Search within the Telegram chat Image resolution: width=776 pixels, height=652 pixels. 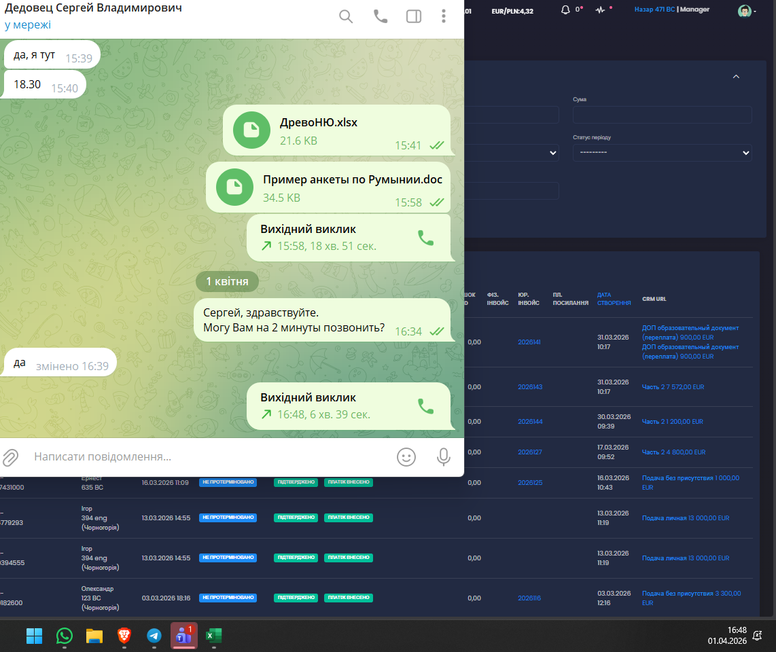[346, 16]
